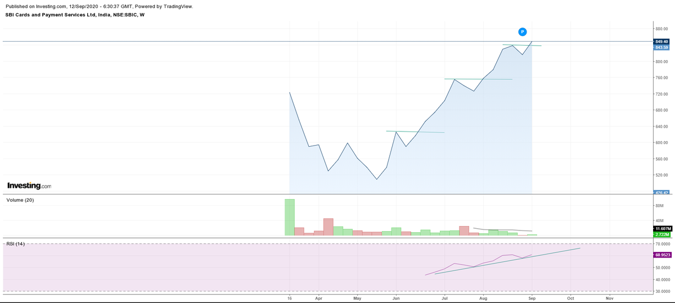
Task: Click the 2.722M volume value label
Action: point(661,234)
